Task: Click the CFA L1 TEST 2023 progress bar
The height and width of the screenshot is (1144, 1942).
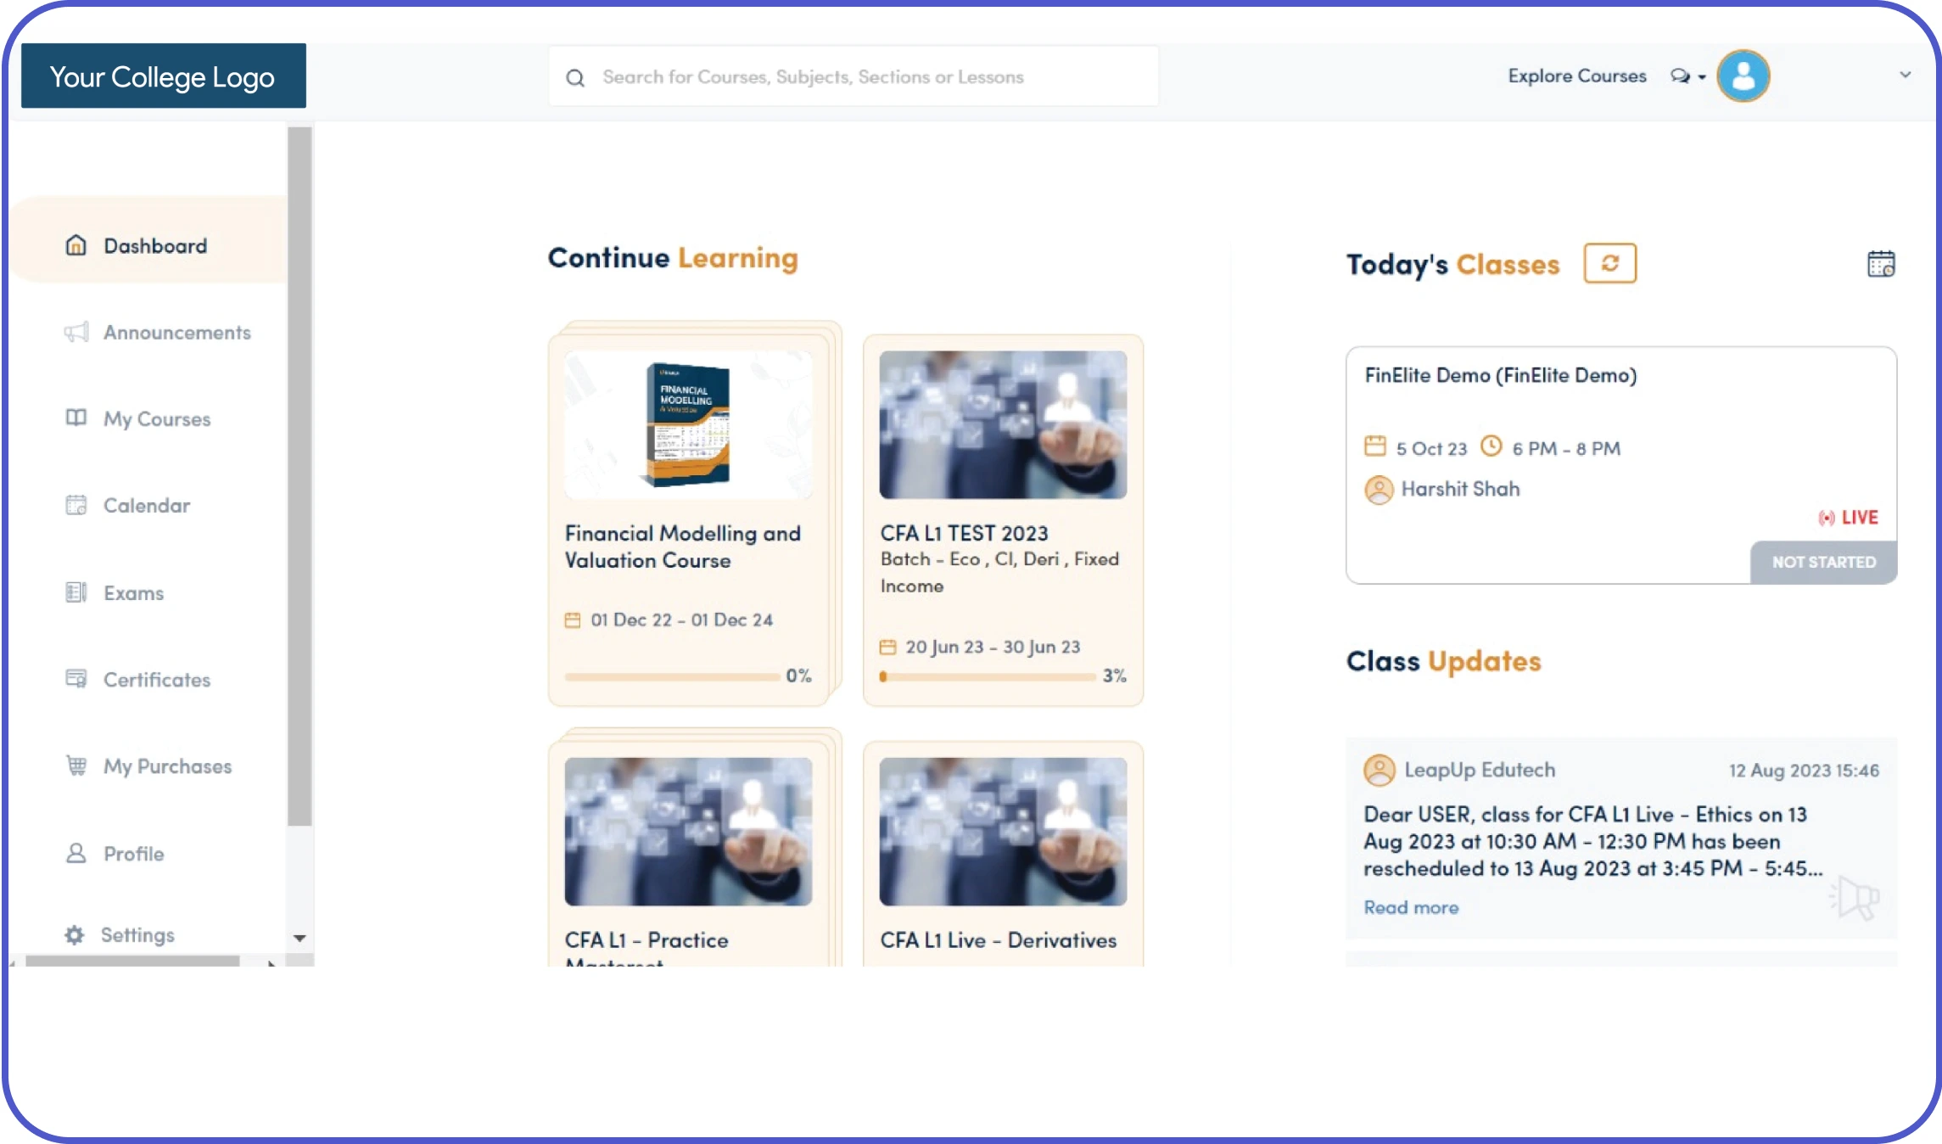Action: tap(988, 676)
